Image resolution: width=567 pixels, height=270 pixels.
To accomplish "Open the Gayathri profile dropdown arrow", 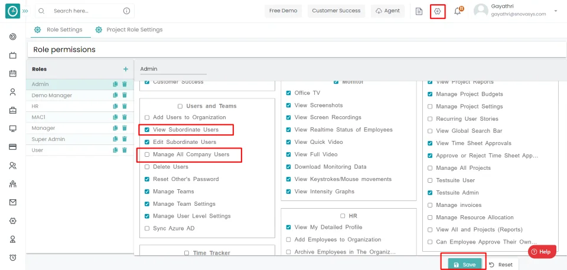I will 555,11.
